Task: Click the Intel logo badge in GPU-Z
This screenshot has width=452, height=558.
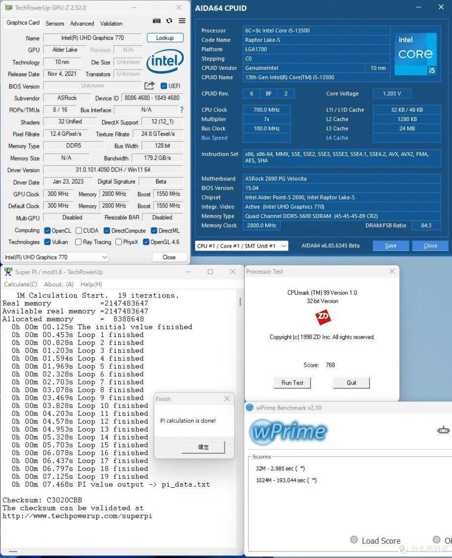Action: 164,62
